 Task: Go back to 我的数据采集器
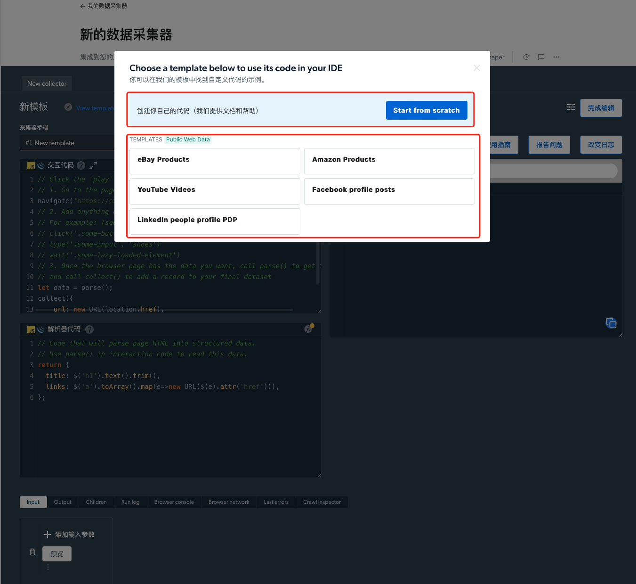[x=104, y=6]
